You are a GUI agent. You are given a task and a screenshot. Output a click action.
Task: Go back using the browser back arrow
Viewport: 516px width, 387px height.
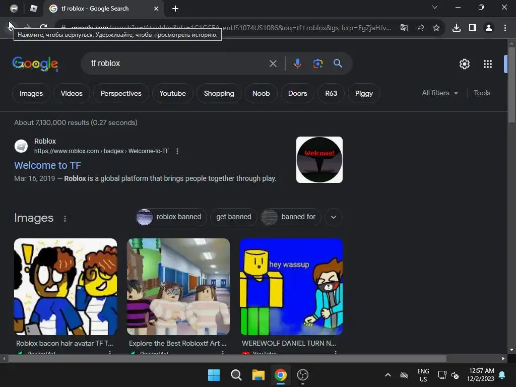11,27
